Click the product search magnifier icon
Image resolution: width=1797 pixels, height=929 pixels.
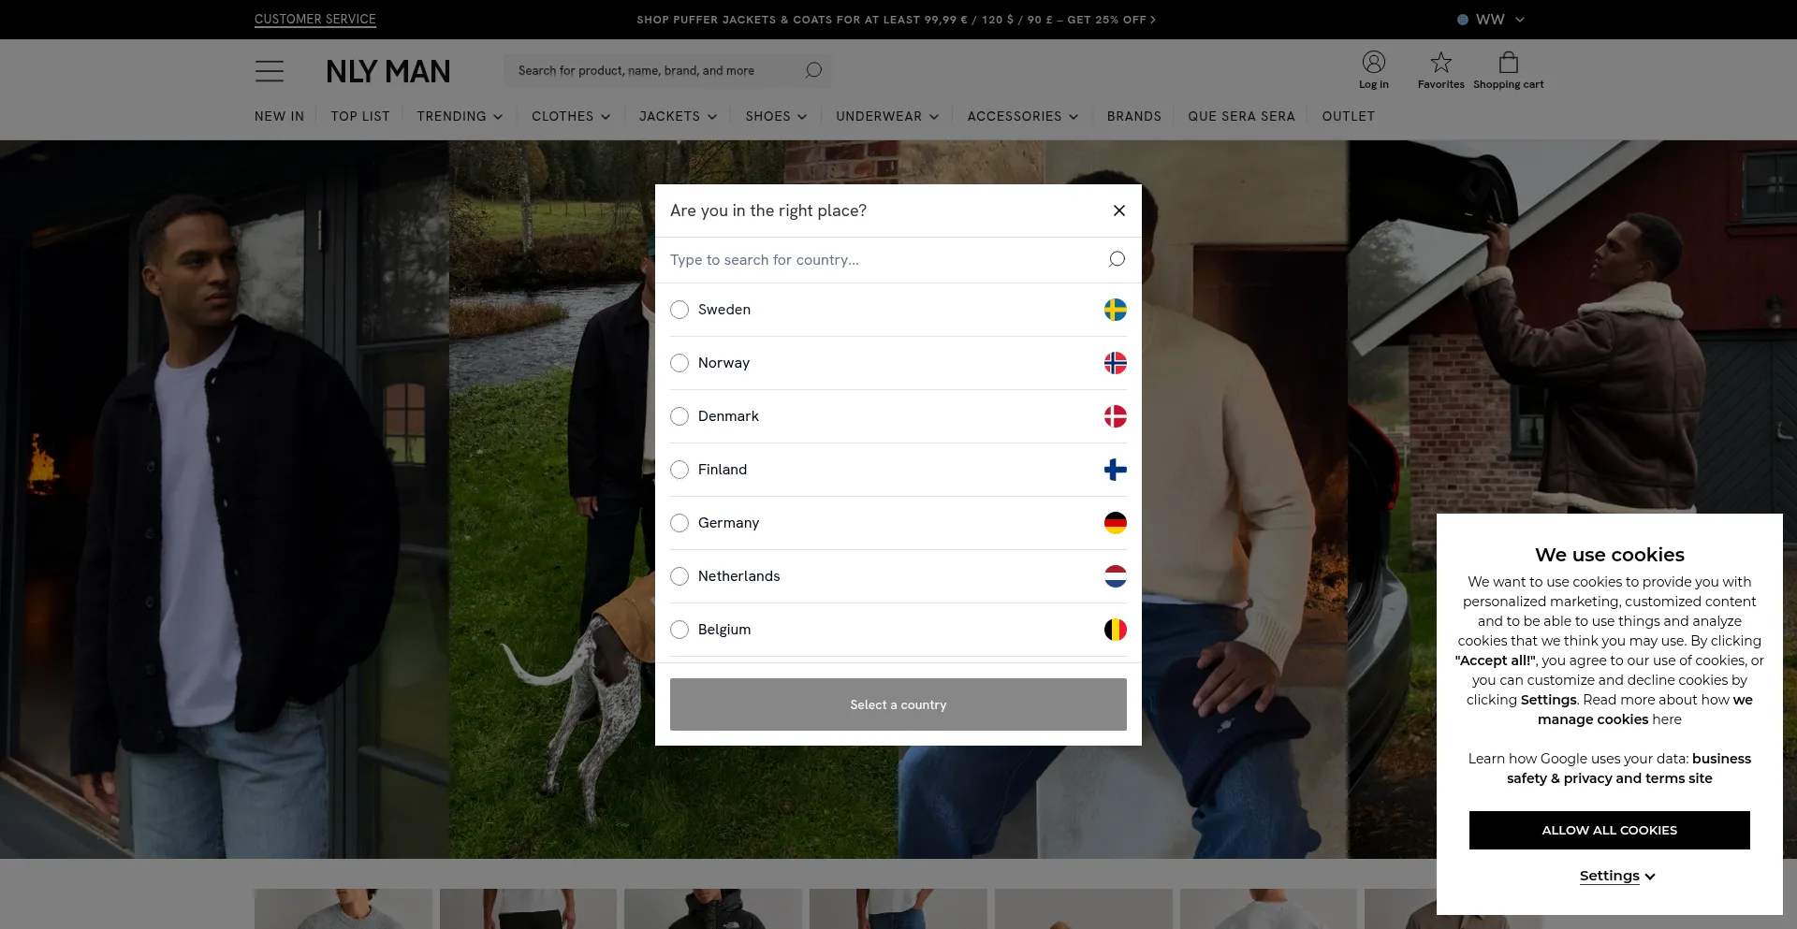[813, 70]
